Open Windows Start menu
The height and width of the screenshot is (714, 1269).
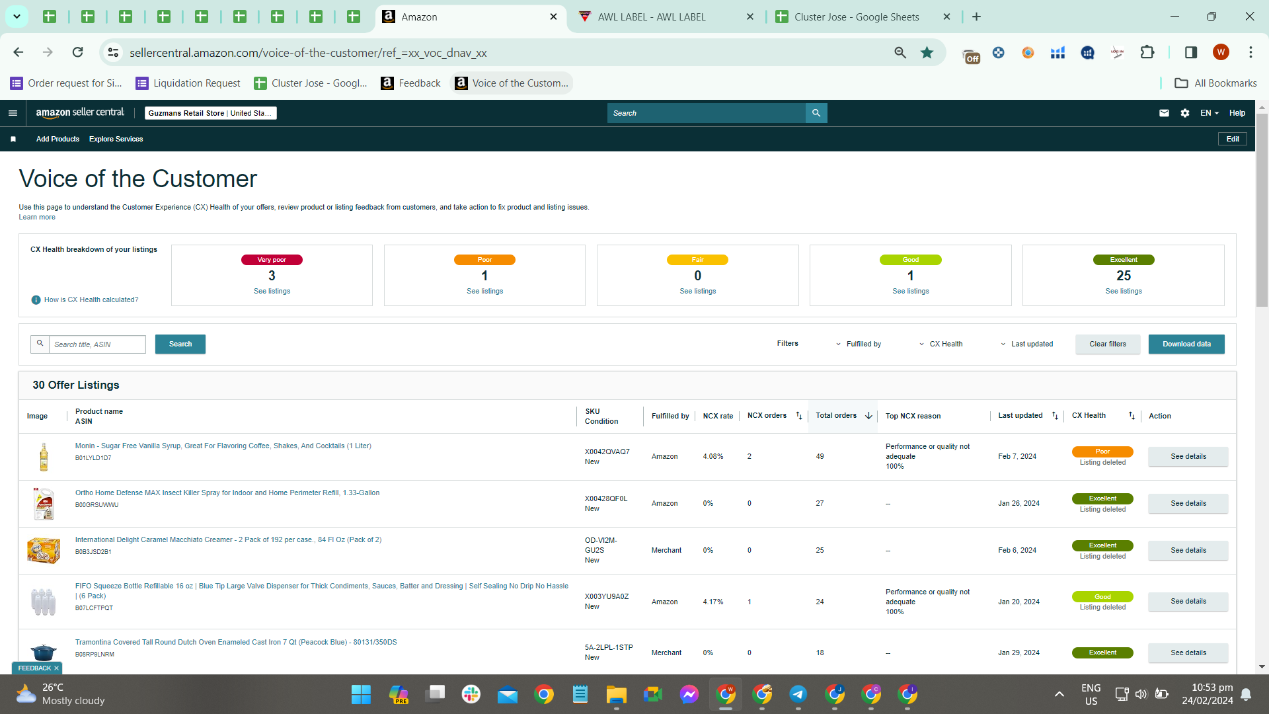click(x=361, y=694)
